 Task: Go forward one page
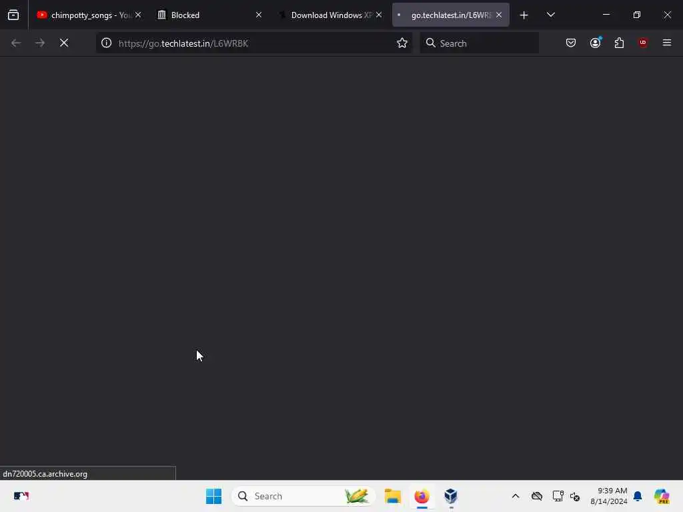[x=40, y=43]
